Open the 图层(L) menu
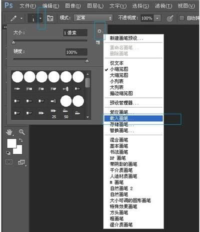 click(95, 6)
